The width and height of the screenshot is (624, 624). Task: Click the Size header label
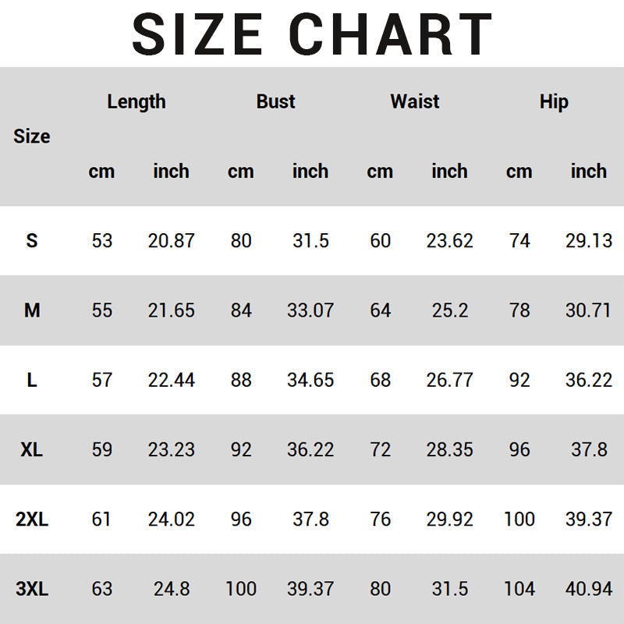[31, 136]
